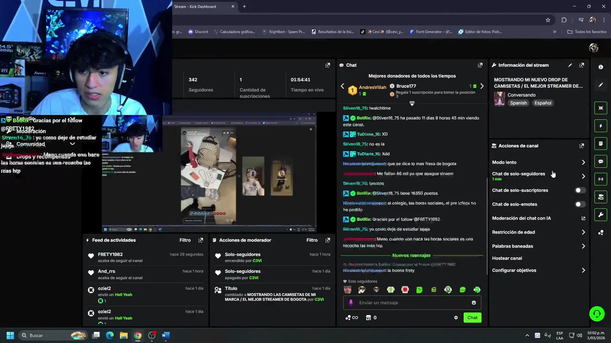Show previous top donor with left arrow
Screen dimensions: 611x343
point(342,86)
